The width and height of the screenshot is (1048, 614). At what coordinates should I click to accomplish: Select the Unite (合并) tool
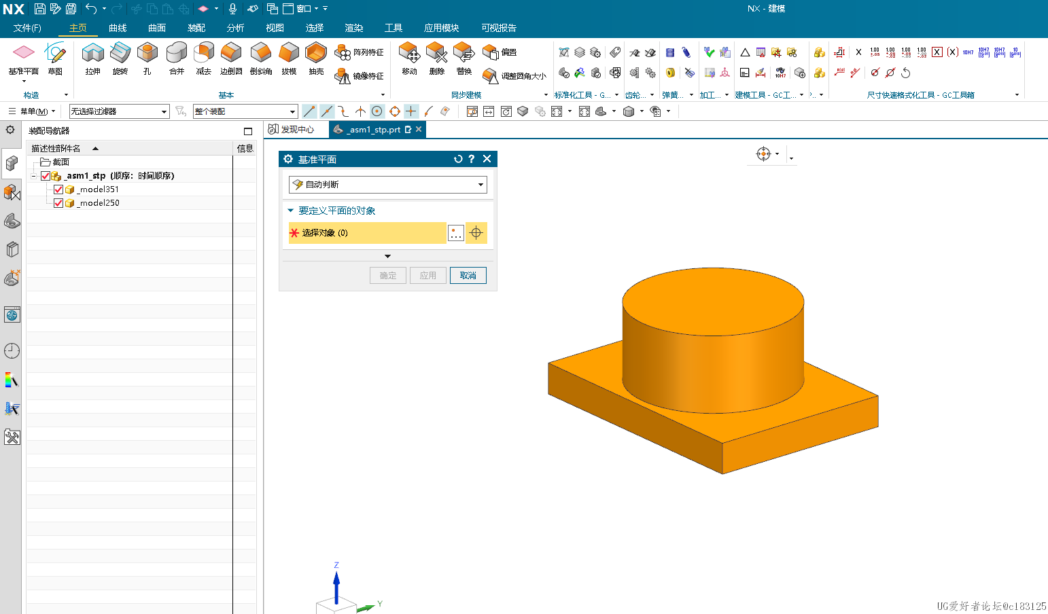tap(177, 59)
